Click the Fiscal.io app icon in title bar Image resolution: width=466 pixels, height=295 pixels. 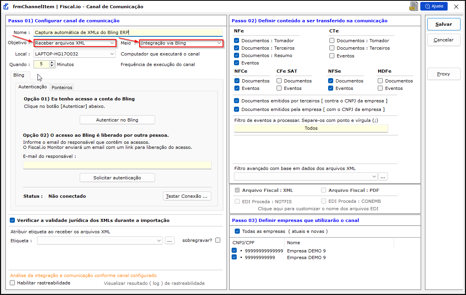pos(6,6)
